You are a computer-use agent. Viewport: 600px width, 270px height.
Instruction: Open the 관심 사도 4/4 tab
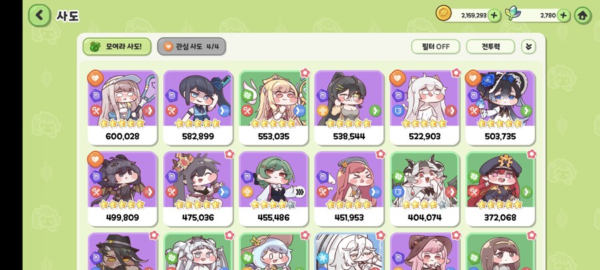[x=191, y=47]
